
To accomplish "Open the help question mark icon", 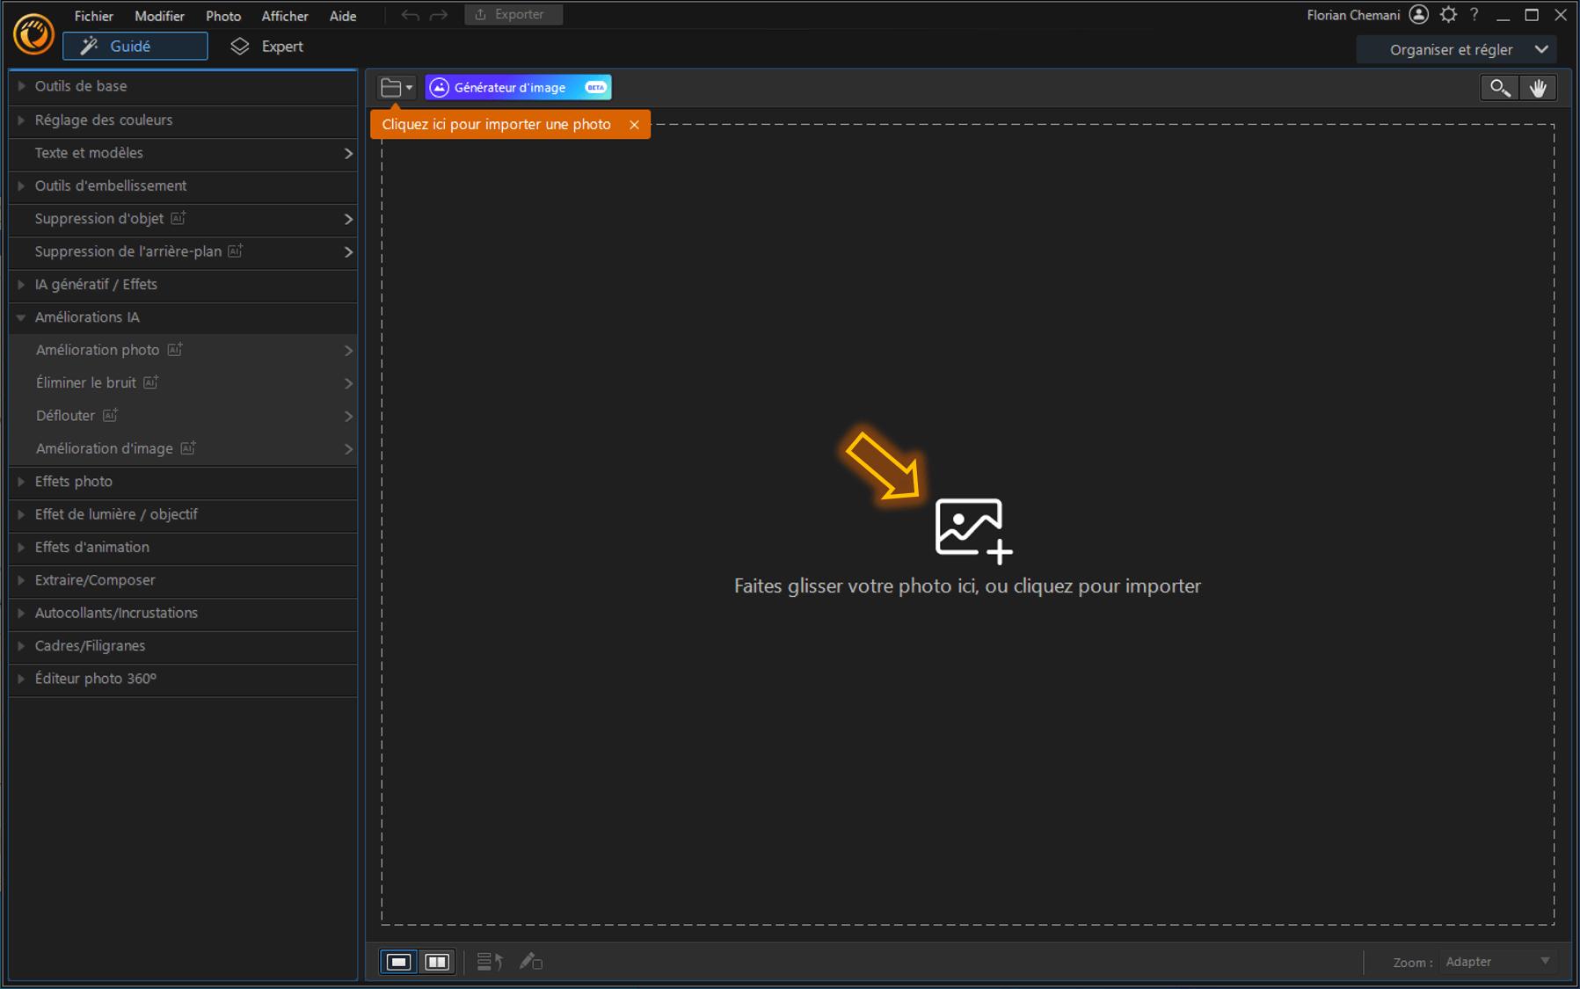I will pyautogui.click(x=1474, y=14).
